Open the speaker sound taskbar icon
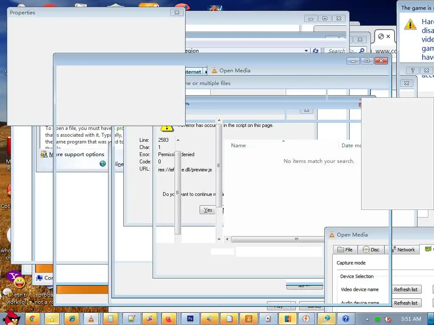 (209, 319)
